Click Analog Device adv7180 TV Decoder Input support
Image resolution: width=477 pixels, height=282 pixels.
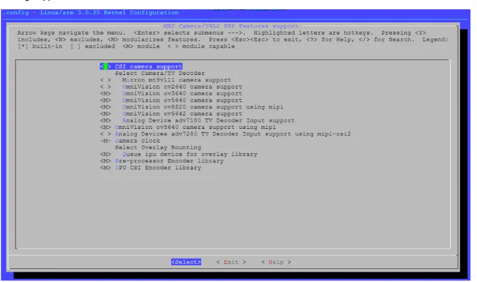pos(209,120)
